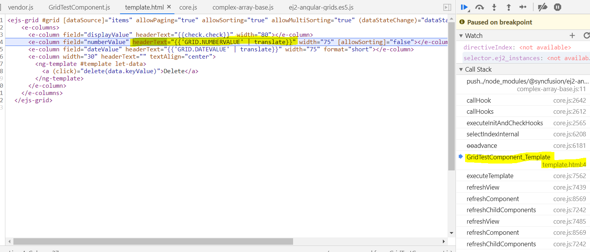Viewport: 590px width, 252px height.
Task: Click the Paused on breakpoint banner
Action: 523,22
